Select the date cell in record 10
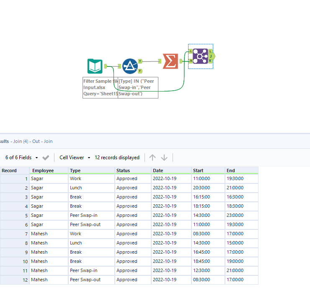Screen dimensions: 310x290 click(x=171, y=262)
